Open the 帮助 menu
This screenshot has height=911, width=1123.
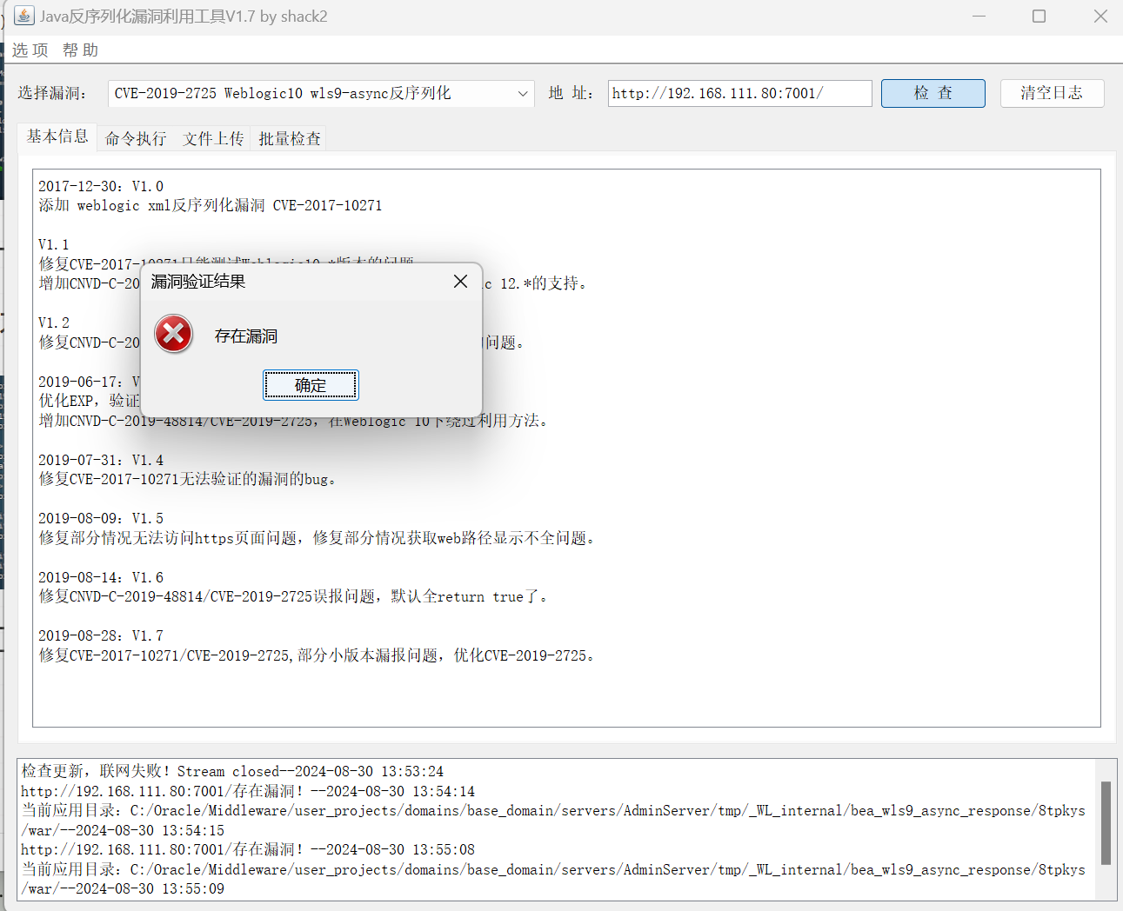pos(81,50)
